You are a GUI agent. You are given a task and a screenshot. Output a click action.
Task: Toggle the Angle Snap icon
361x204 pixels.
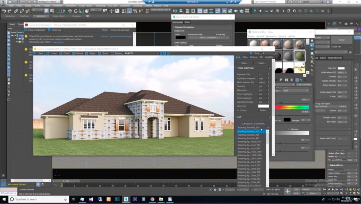130,11
